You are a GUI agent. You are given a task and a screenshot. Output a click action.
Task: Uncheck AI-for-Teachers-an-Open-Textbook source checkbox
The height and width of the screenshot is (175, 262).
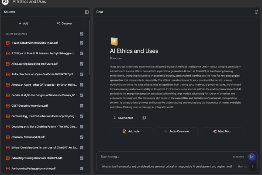coord(82,74)
